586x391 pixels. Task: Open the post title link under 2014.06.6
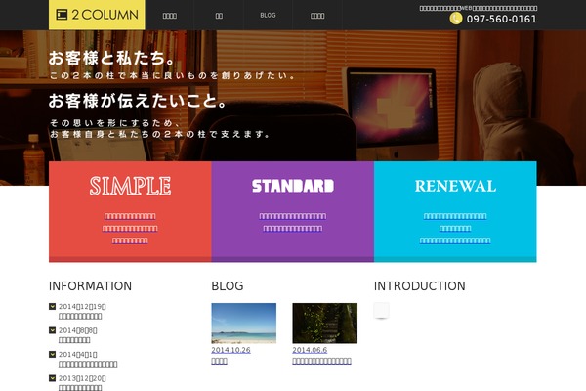point(321,361)
